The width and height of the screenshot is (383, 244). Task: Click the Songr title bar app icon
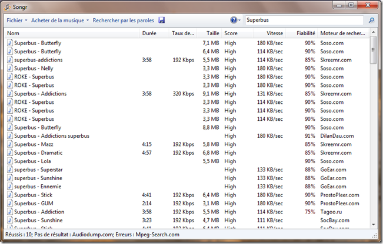7,7
